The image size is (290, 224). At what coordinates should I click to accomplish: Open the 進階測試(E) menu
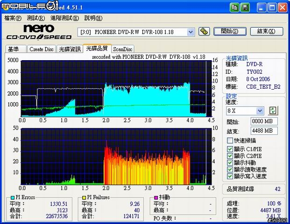[x=64, y=18]
